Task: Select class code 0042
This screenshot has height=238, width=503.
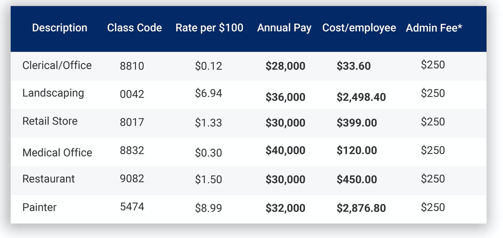Action: coord(132,94)
